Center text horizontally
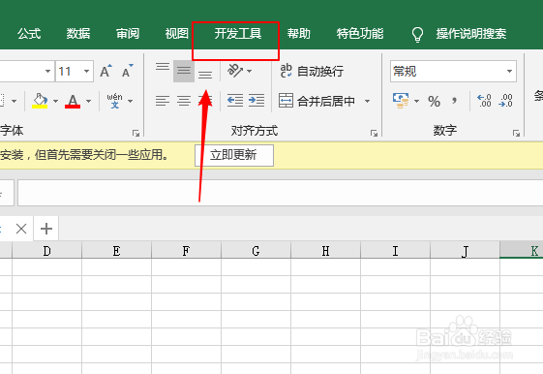This screenshot has width=543, height=374. coord(184,101)
